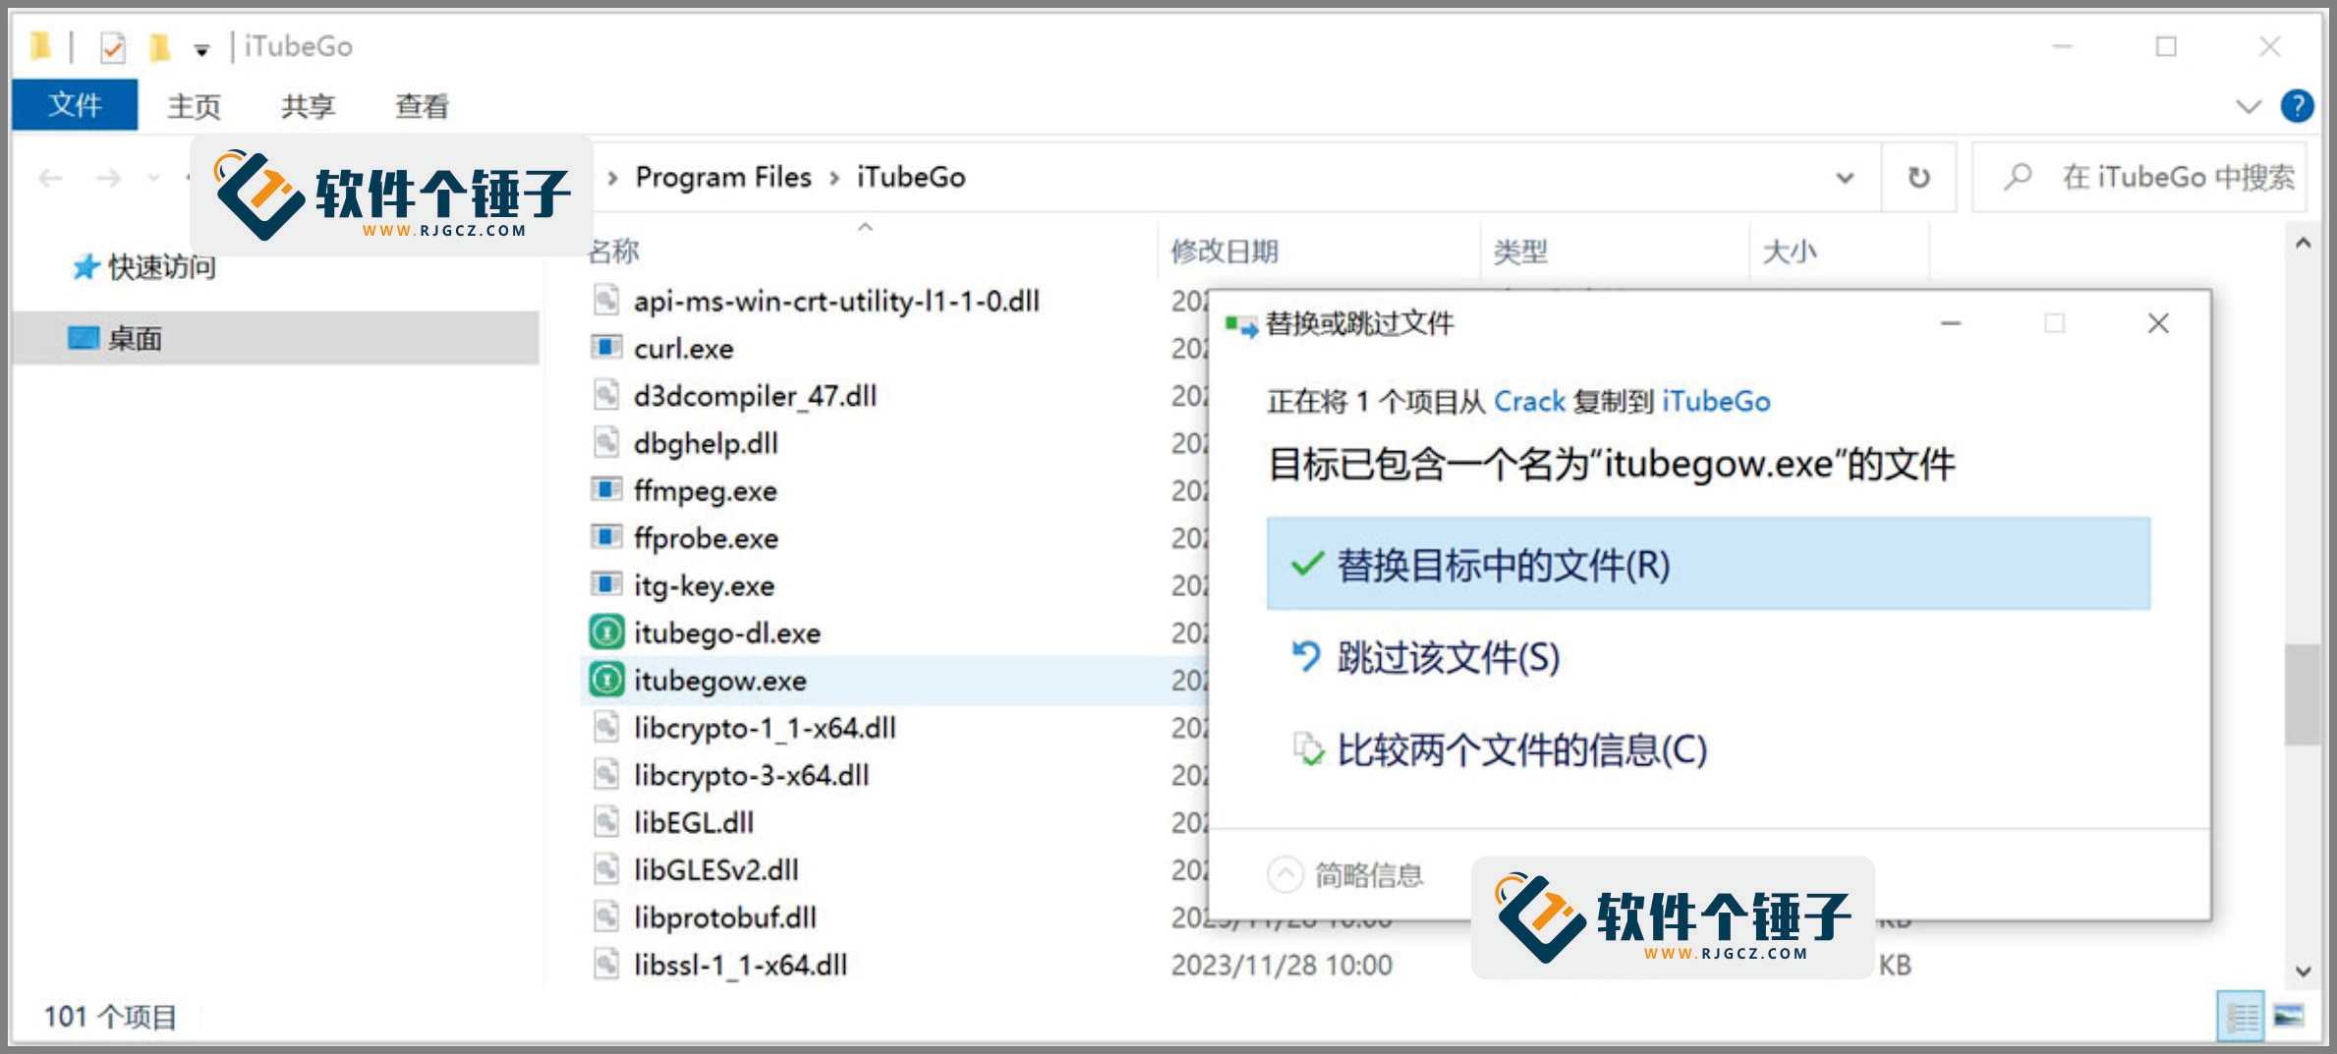Click the scrollbar down arrow
This screenshot has width=2337, height=1054.
(2302, 971)
